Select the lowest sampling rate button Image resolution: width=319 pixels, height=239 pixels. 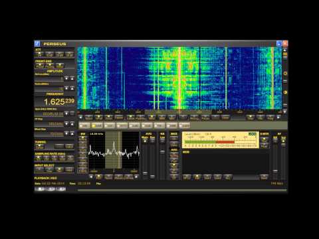click(x=39, y=158)
